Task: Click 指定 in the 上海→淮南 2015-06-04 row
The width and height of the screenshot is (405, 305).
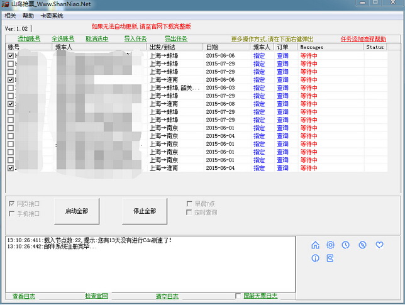Action: 259,168
